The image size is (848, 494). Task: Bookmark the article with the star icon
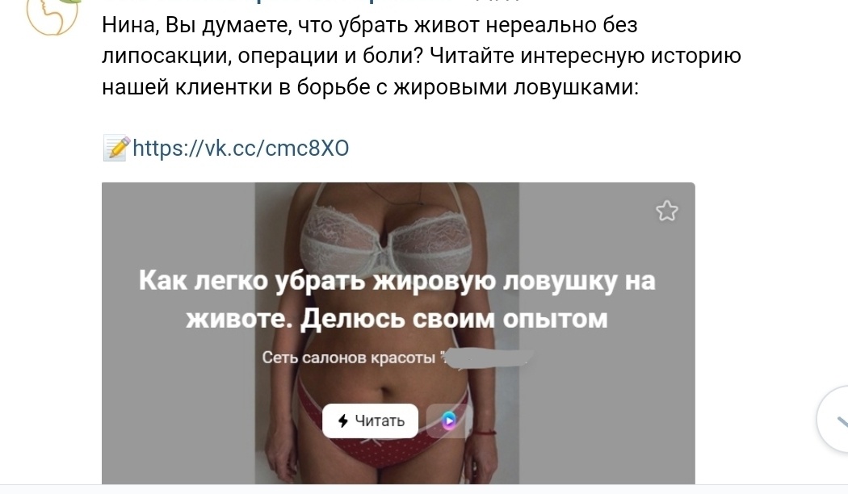click(x=667, y=211)
